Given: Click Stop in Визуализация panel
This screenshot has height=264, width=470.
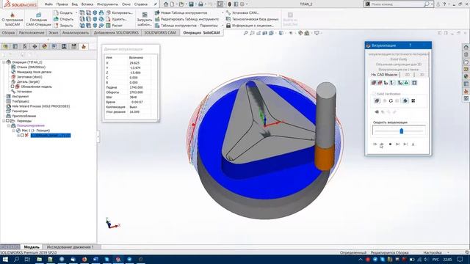Looking at the screenshot, I should point(390,144).
